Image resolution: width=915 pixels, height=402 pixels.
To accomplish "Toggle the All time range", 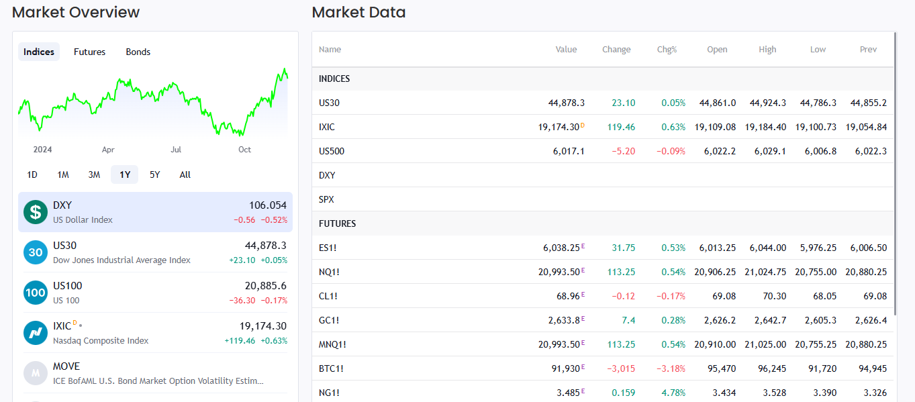I will coord(185,174).
